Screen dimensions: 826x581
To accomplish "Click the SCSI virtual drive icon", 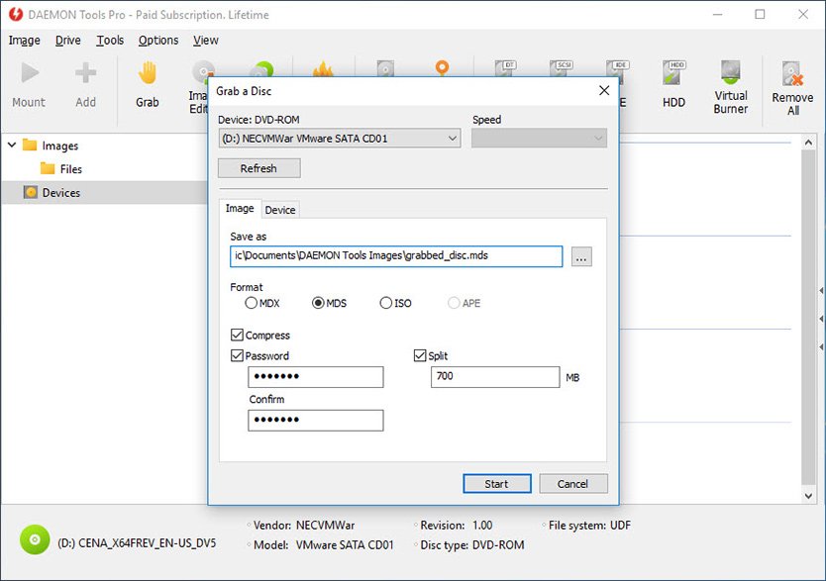I will coord(561,68).
